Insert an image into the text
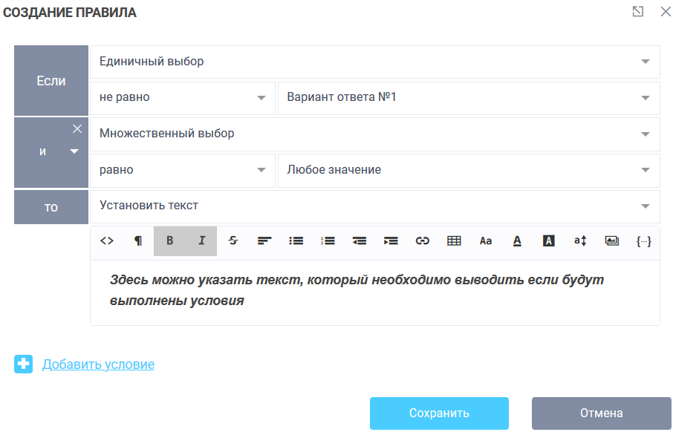Screen dimensions: 673x432 click(612, 240)
